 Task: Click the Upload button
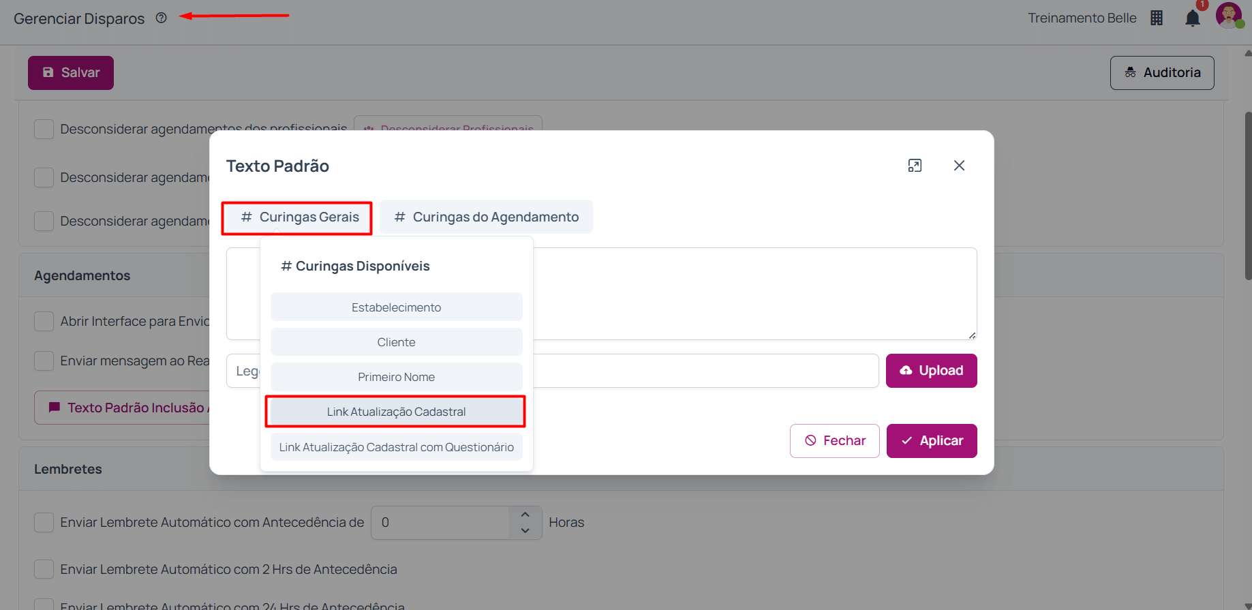[x=931, y=371]
